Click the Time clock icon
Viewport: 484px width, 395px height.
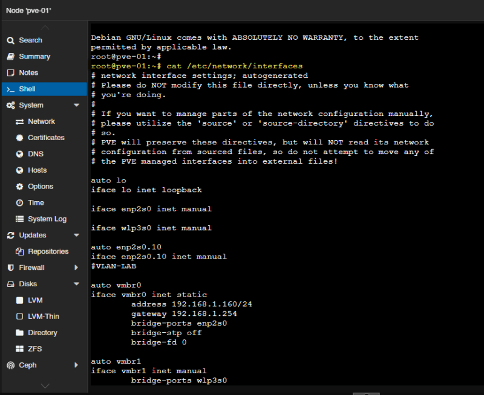click(x=19, y=204)
